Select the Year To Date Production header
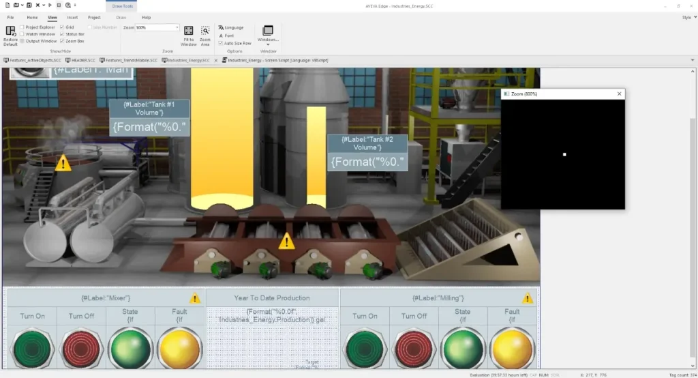 pyautogui.click(x=271, y=297)
